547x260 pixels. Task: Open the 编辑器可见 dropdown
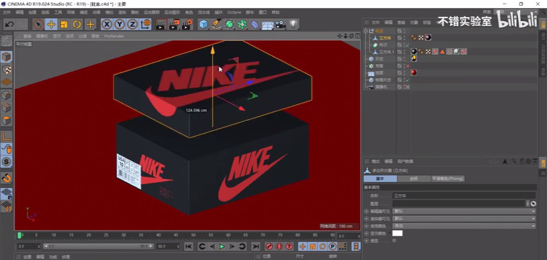tap(464, 211)
